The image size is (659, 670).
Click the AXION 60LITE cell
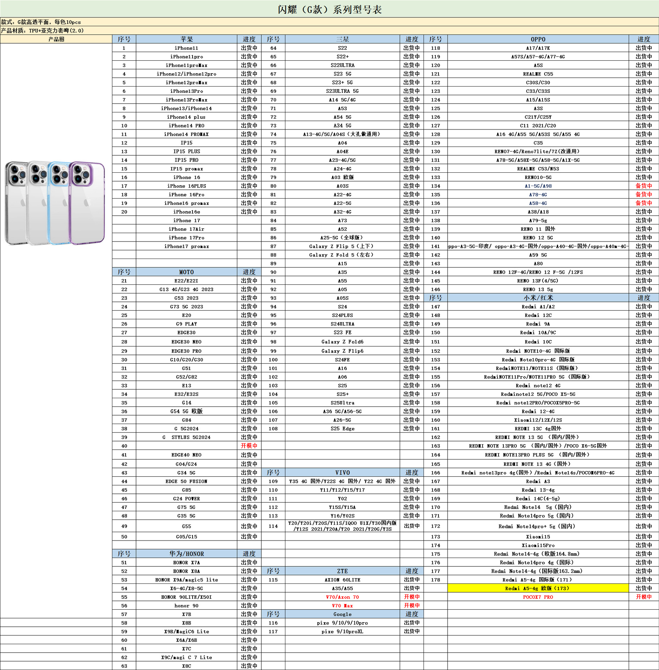click(x=342, y=580)
